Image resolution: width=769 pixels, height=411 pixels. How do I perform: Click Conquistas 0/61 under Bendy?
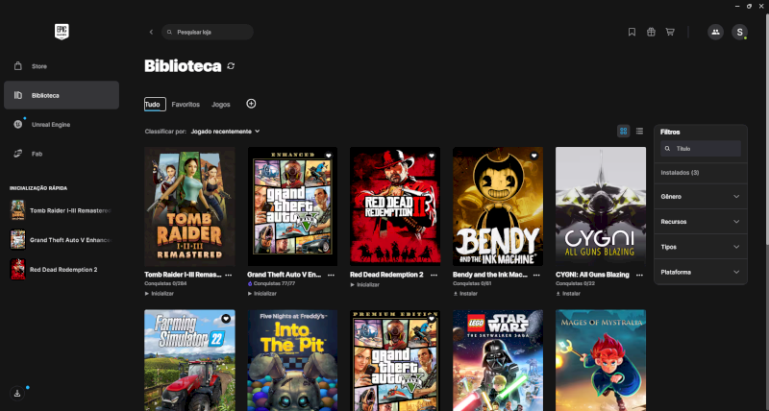point(472,283)
